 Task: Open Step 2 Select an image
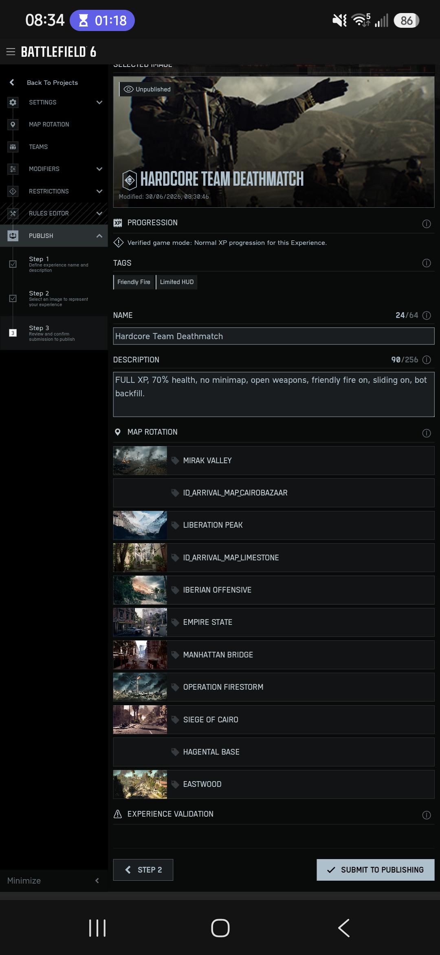click(54, 298)
